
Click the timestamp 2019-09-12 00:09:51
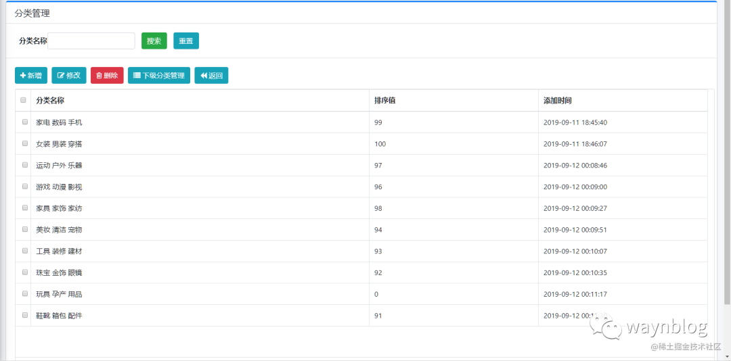click(x=575, y=230)
